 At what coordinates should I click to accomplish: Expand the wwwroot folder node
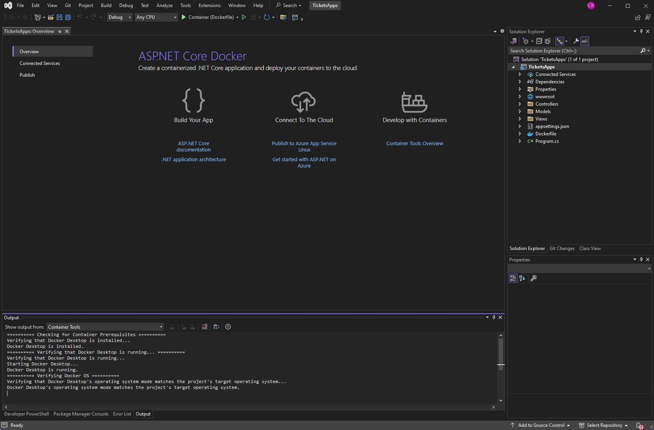[520, 97]
